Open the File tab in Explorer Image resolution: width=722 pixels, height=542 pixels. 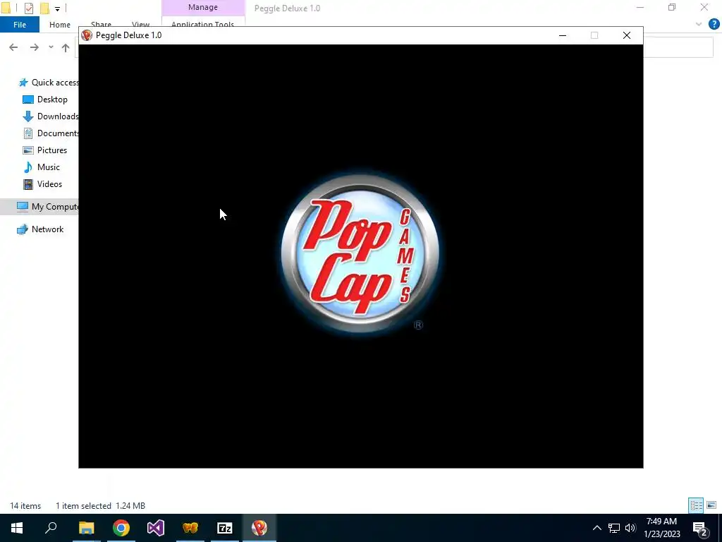click(19, 25)
